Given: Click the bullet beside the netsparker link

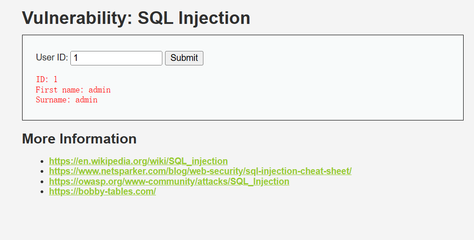Looking at the screenshot, I should 42,171.
